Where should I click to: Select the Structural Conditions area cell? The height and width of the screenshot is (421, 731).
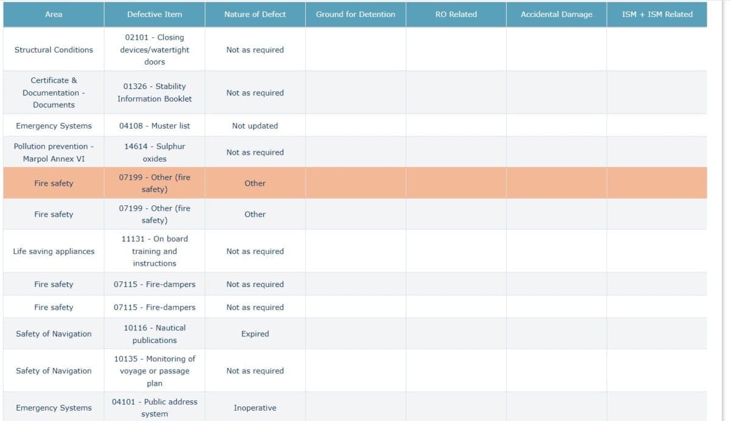[x=54, y=49]
